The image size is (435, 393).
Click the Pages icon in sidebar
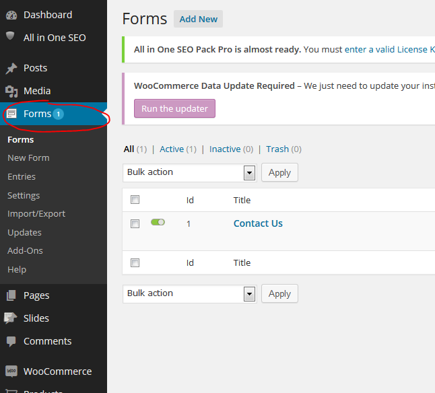[11, 295]
